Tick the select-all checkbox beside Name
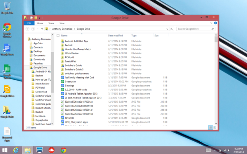Screen dimensions: 247x154 coord(58,36)
